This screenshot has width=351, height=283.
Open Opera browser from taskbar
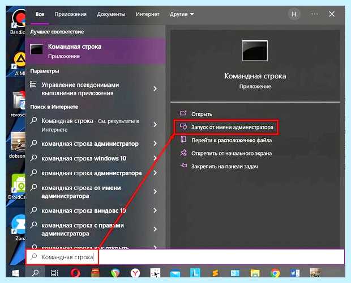[x=75, y=273]
